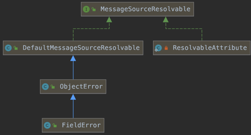This screenshot has height=135, width=251.
Task: Click the blue arrow from ObjectError to DefaultMessageSourceResolvable
Action: click(x=73, y=69)
